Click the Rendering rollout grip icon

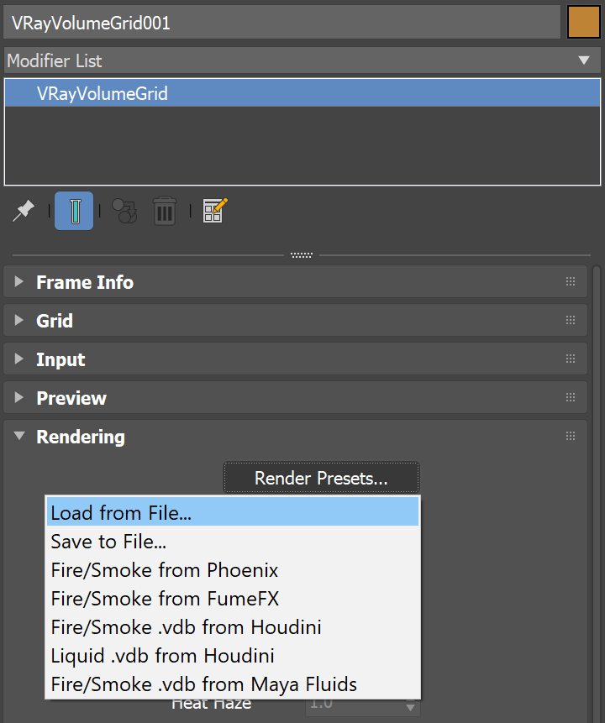pos(571,437)
